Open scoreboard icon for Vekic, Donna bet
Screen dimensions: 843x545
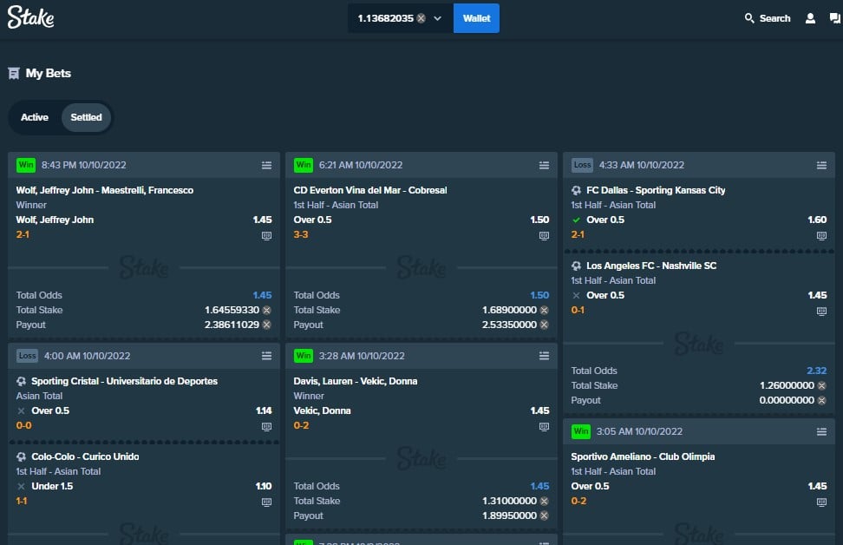point(544,427)
